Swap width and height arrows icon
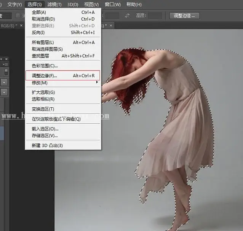243x231 pixels. coord(127,16)
